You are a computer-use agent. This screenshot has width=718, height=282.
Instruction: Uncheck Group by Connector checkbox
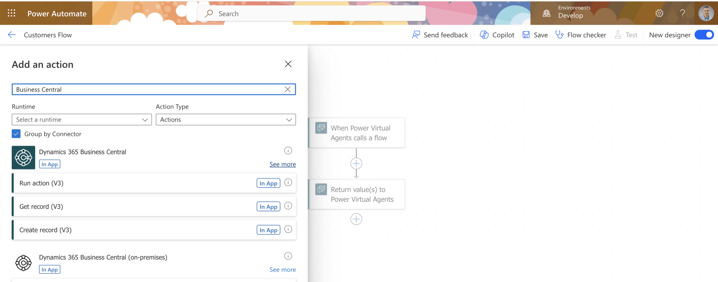pos(16,134)
